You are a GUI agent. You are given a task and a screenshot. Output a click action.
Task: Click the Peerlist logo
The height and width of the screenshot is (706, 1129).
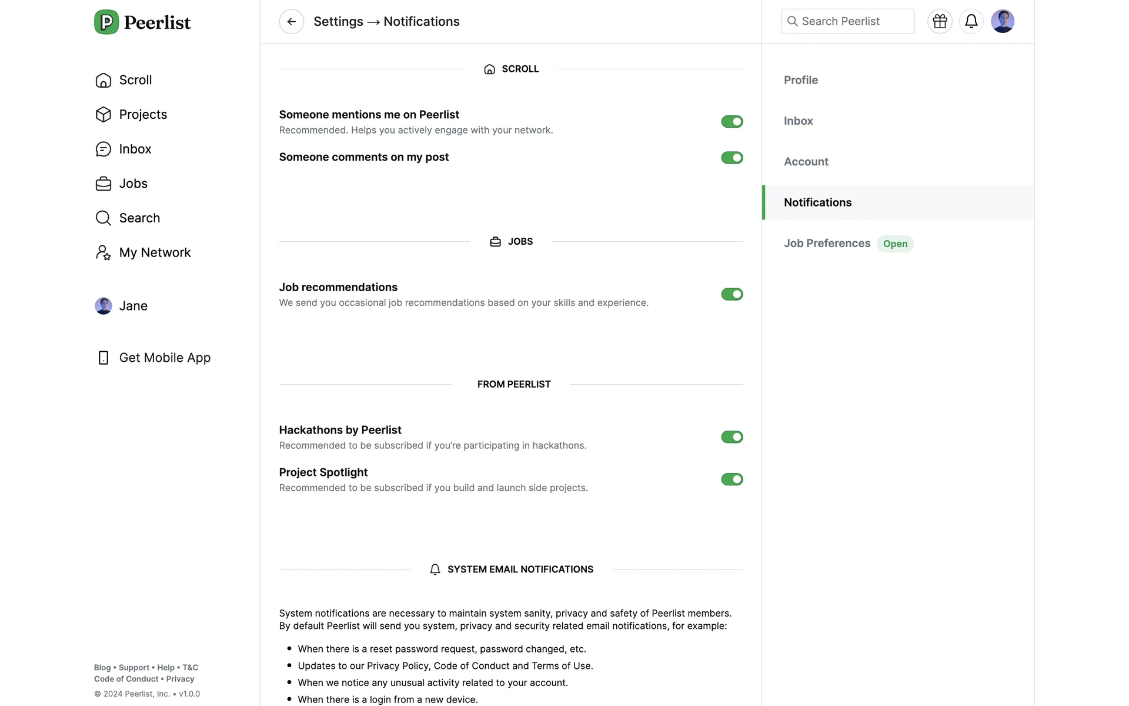point(142,22)
